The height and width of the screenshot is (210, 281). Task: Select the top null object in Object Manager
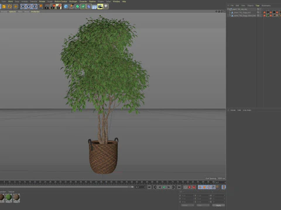click(x=239, y=9)
